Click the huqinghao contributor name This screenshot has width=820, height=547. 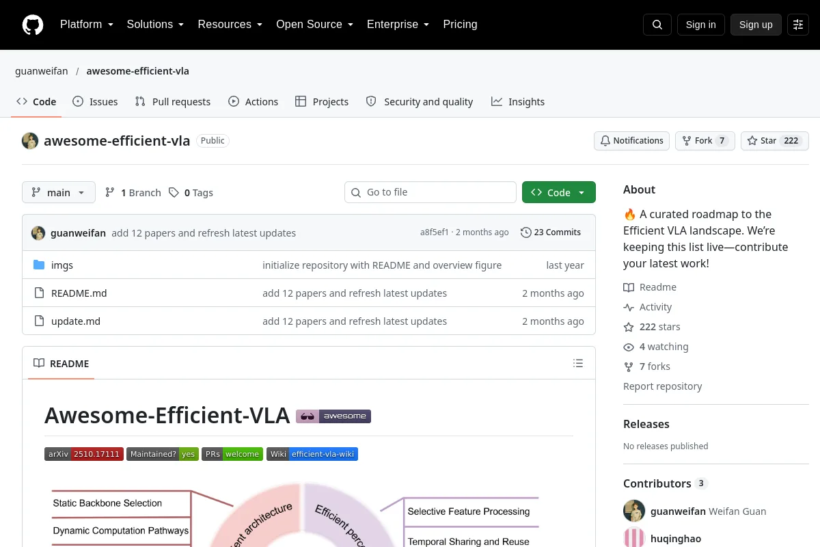(x=676, y=538)
